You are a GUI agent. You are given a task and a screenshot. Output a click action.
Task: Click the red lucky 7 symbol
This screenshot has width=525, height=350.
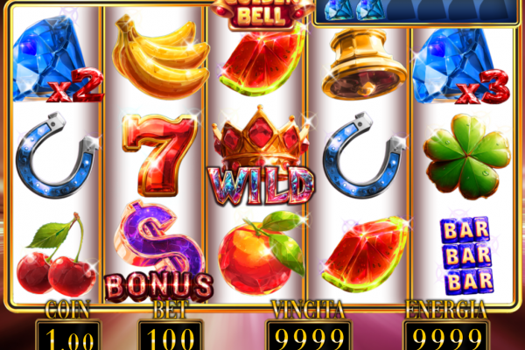pos(160,154)
